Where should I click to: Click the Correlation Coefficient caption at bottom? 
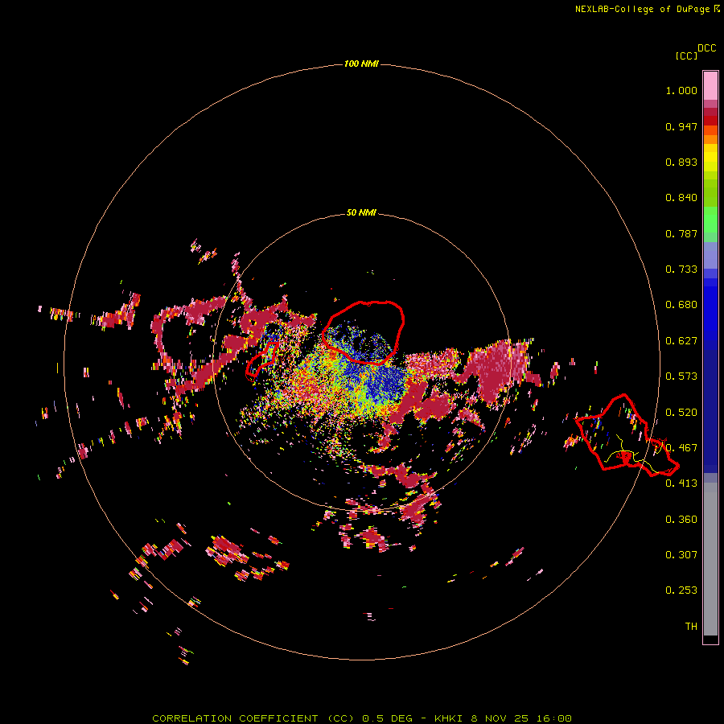pos(361,718)
